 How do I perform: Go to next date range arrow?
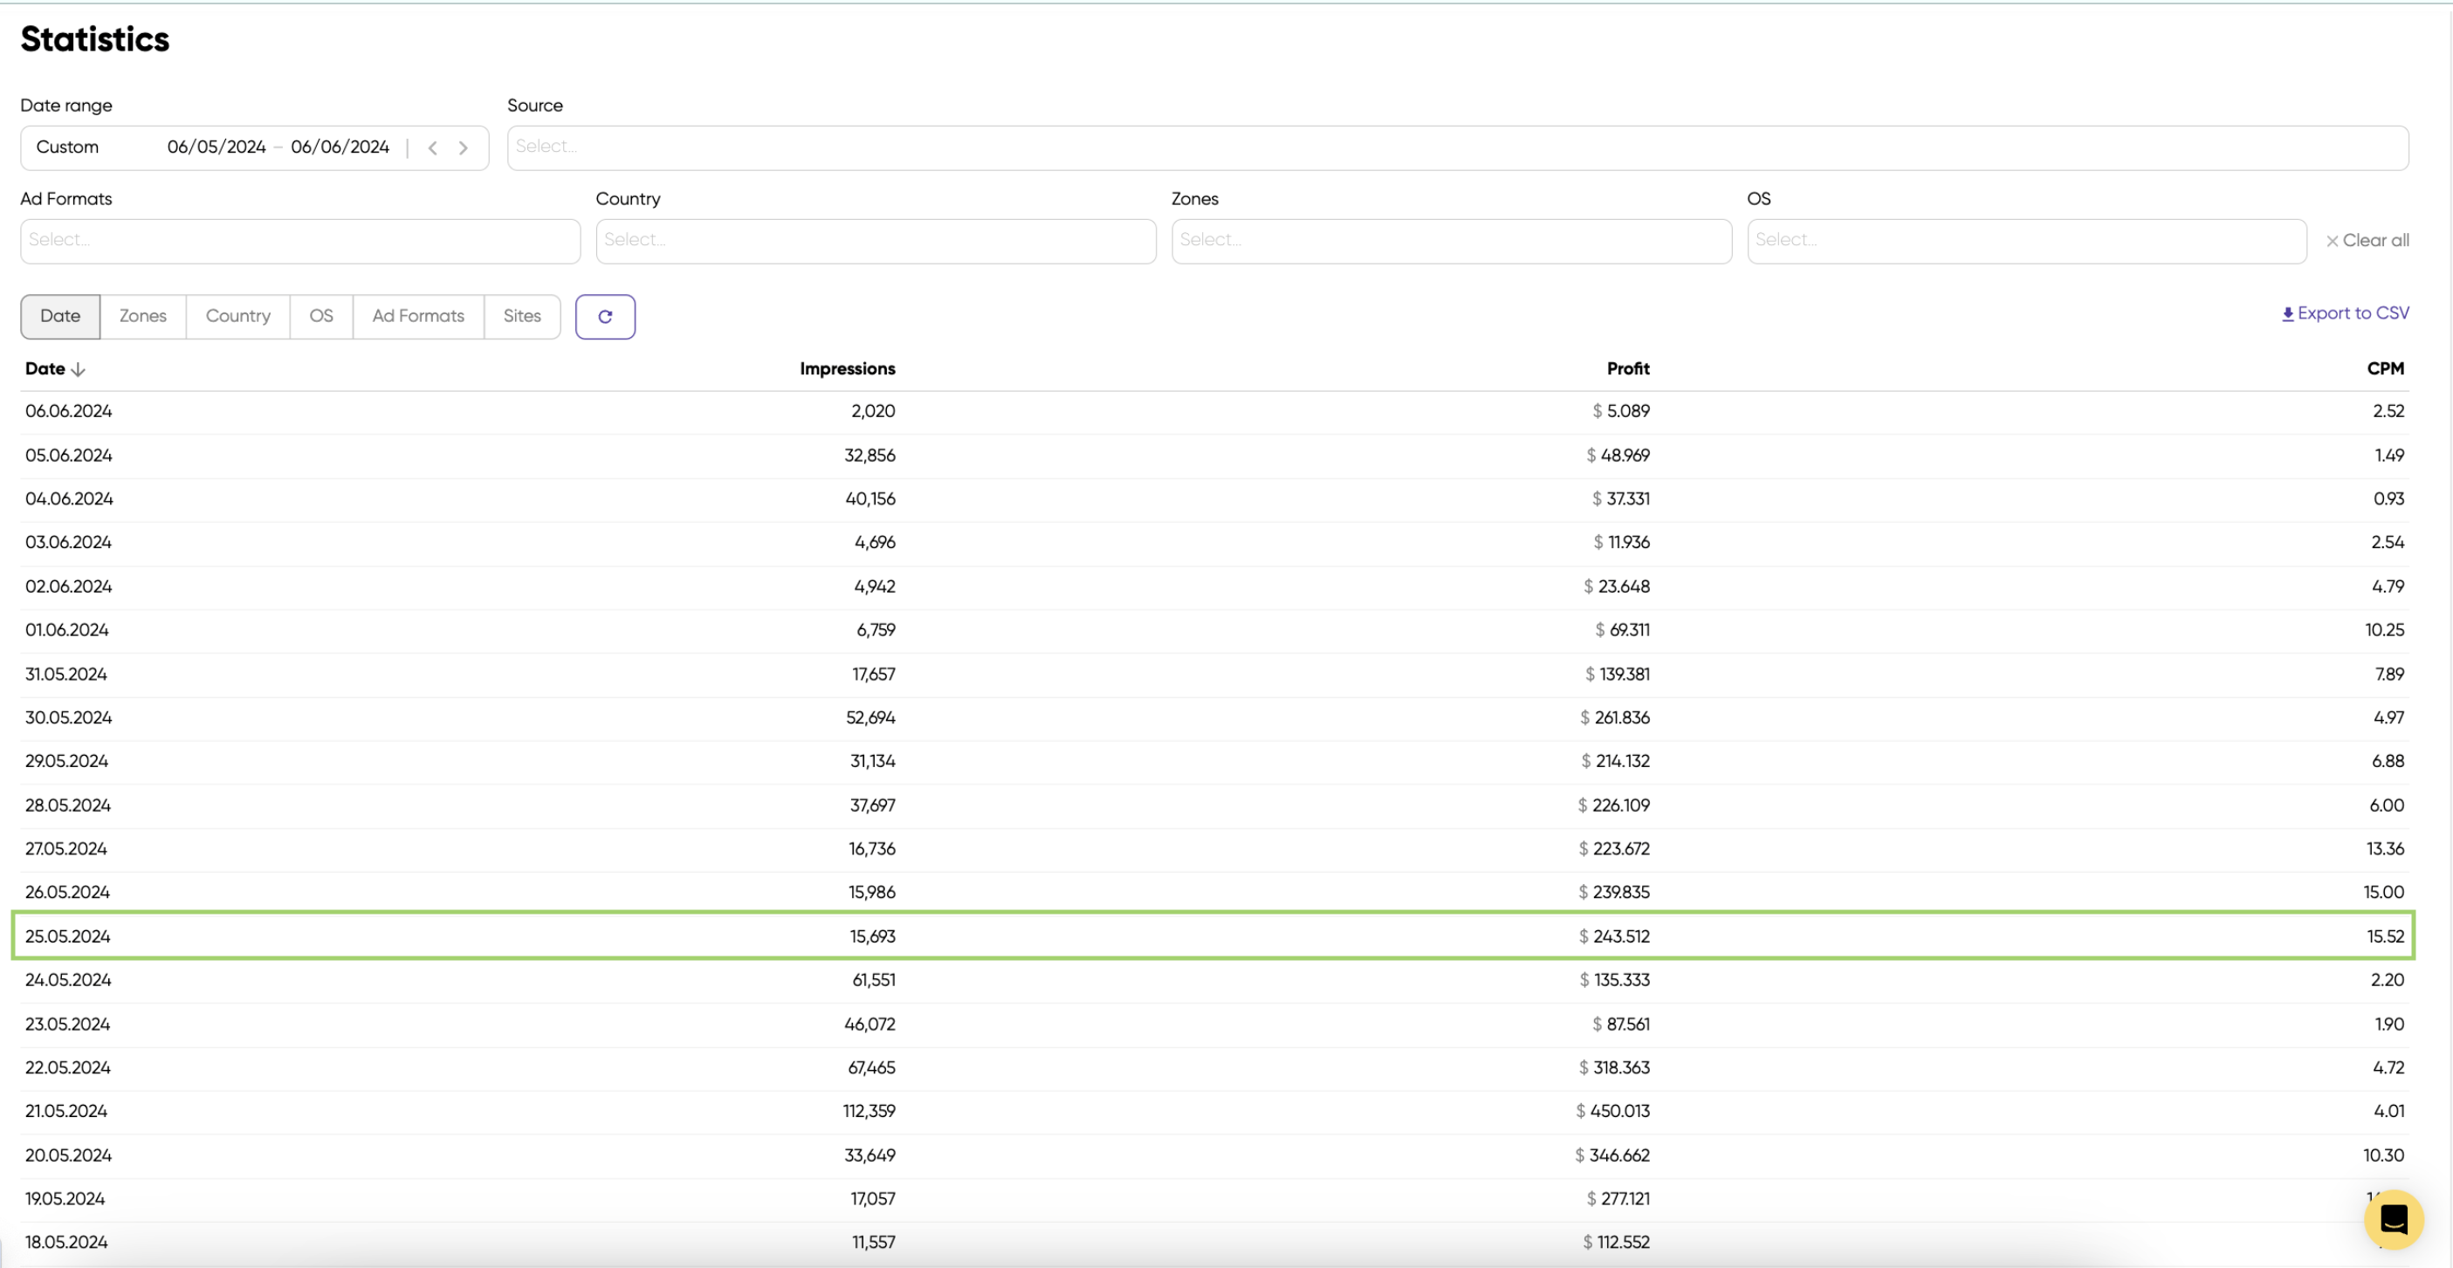click(x=464, y=147)
